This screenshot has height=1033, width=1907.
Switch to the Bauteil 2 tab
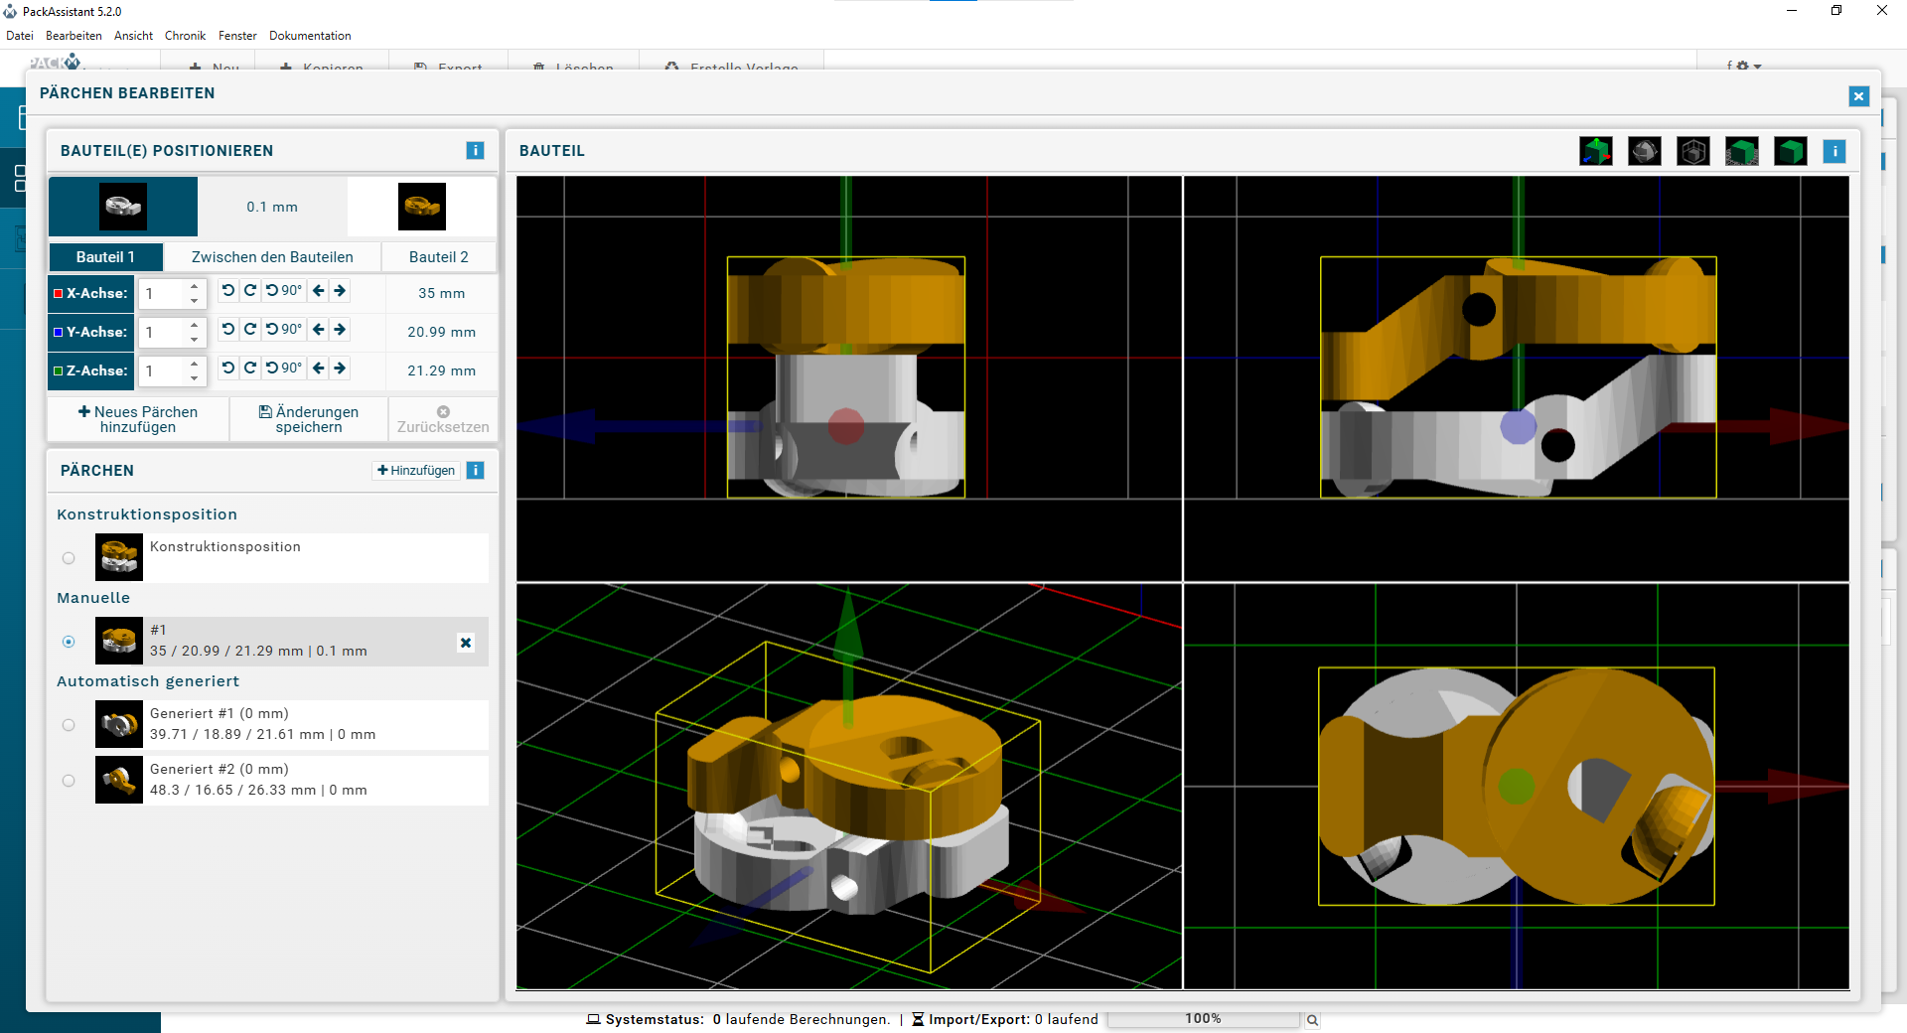438,257
